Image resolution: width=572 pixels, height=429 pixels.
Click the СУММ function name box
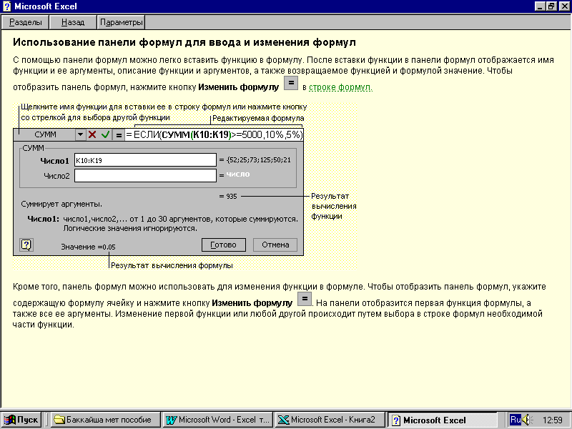45,134
